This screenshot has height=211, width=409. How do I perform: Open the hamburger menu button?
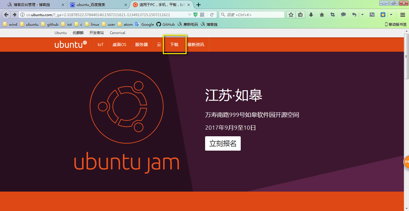click(402, 15)
